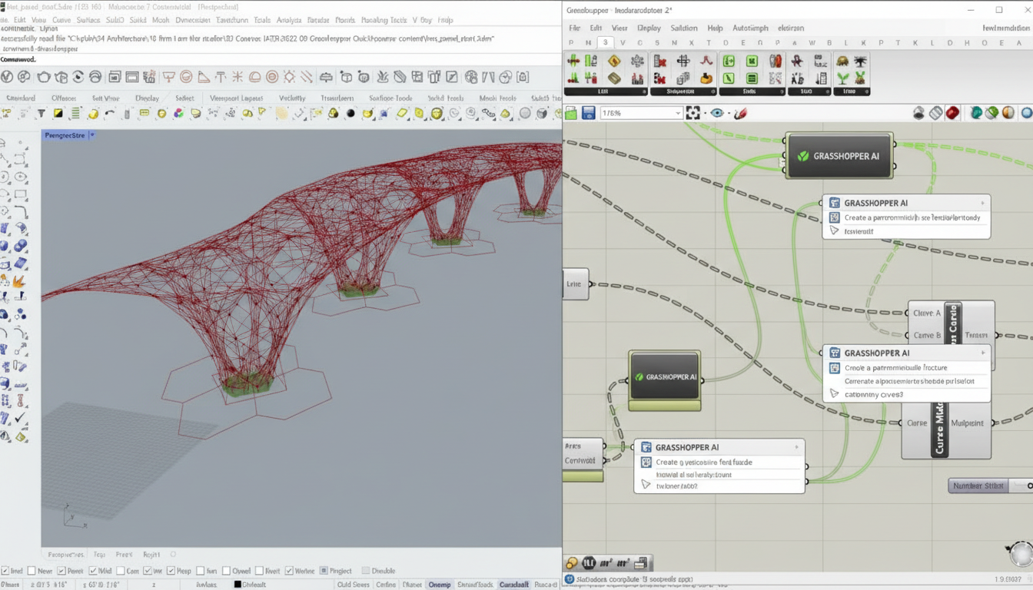
Task: Expand the List toolbar group using its arrow
Action: point(644,91)
